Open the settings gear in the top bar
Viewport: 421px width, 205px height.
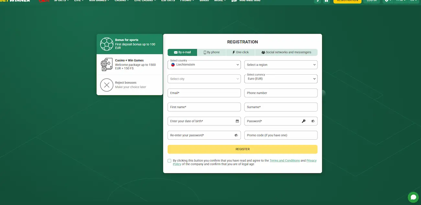pos(387,1)
